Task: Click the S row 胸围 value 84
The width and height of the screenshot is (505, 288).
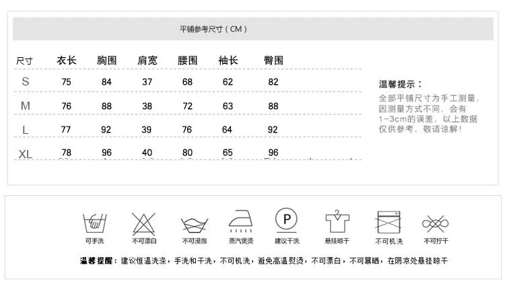Action: [106, 81]
